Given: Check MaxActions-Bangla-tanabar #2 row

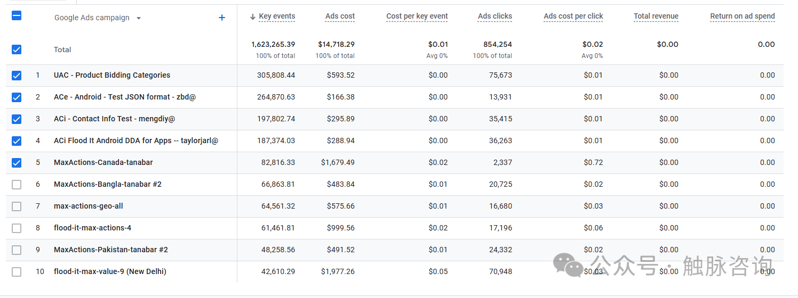Looking at the screenshot, I should click(17, 185).
